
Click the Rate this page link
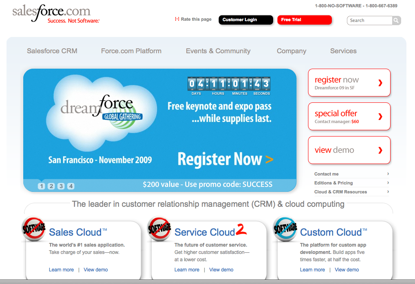196,19
